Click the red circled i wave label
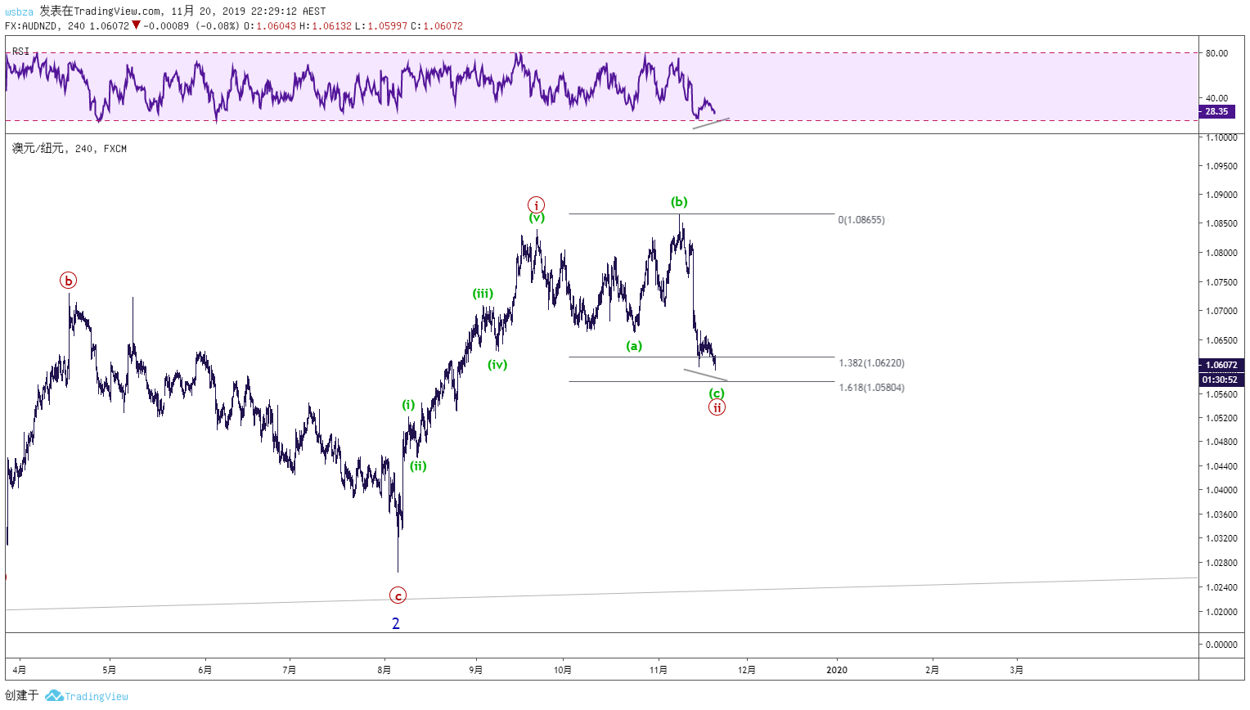The height and width of the screenshot is (710, 1250). pos(536,204)
